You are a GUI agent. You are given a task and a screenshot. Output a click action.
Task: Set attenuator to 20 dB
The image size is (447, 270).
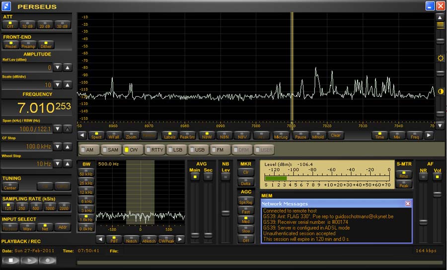point(45,25)
